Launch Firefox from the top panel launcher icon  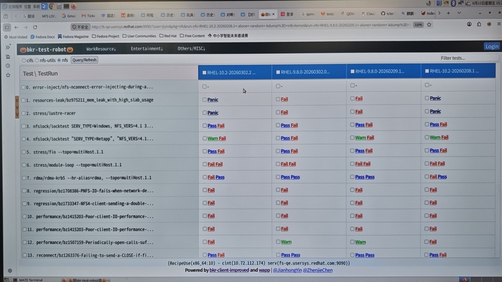[x=73, y=6]
